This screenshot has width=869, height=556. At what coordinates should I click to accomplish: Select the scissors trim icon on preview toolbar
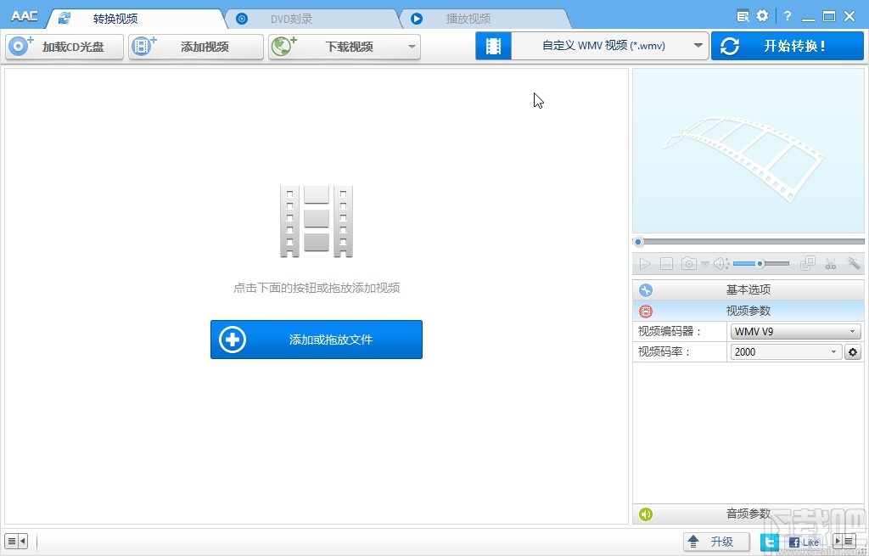(831, 263)
